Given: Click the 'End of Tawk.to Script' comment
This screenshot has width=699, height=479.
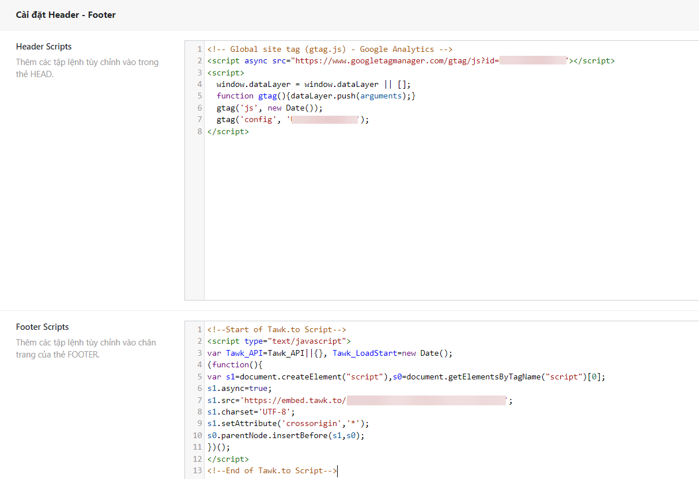Looking at the screenshot, I should 271,470.
